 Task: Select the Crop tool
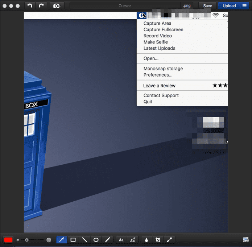(158, 240)
